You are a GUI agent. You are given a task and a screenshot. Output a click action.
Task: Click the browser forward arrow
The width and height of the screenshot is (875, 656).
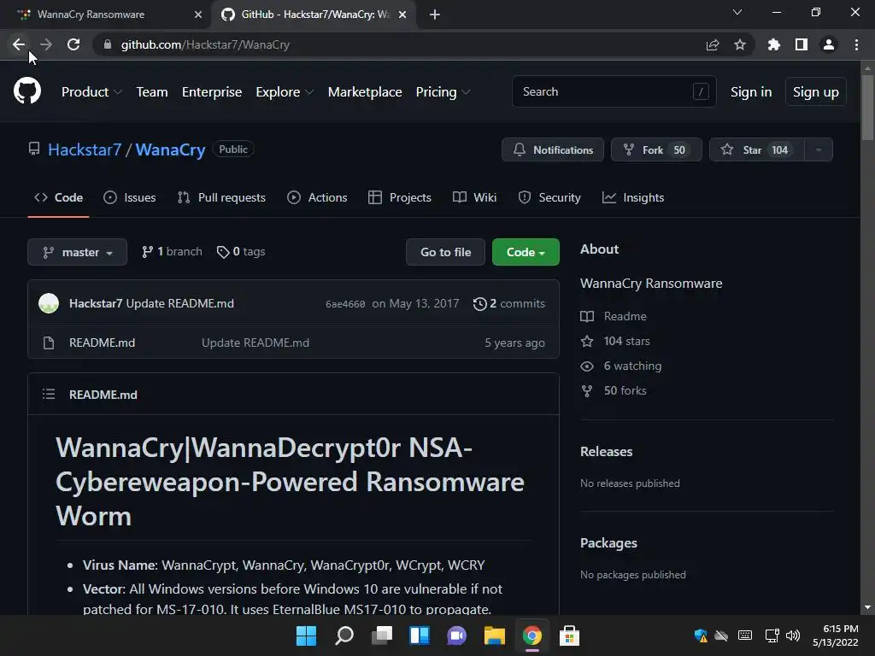pos(46,44)
